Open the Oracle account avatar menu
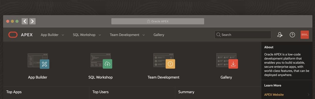The width and height of the screenshot is (315, 99). click(305, 35)
